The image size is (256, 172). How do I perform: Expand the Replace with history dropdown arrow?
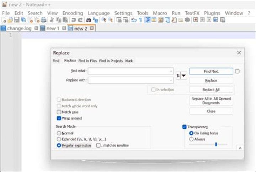coord(171,80)
